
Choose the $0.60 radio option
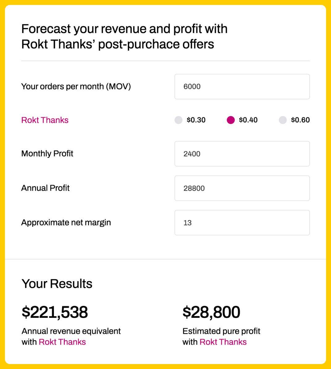pos(283,120)
